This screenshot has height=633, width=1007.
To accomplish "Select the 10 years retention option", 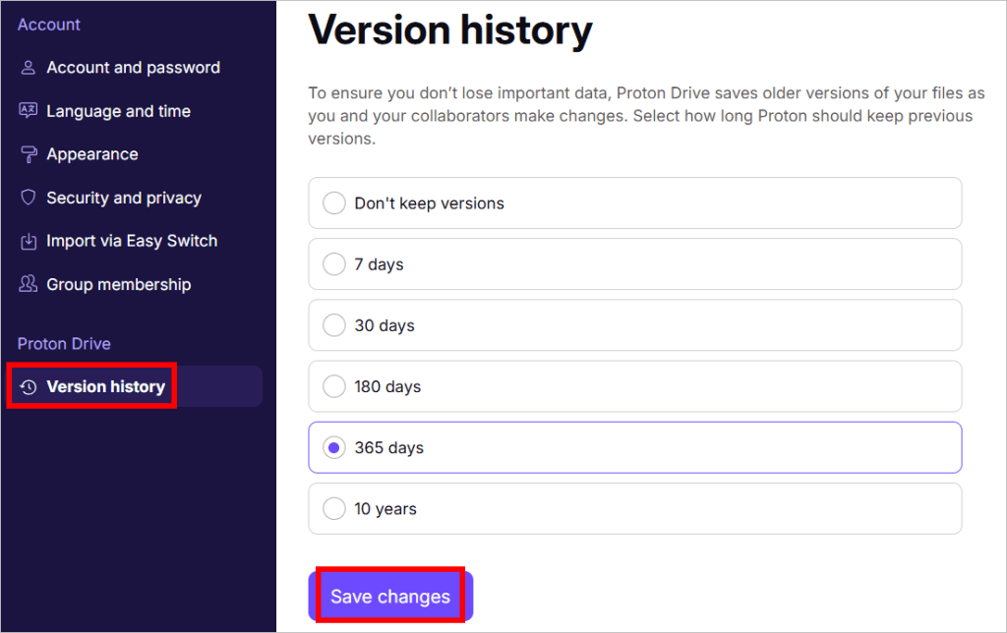I will pos(333,508).
